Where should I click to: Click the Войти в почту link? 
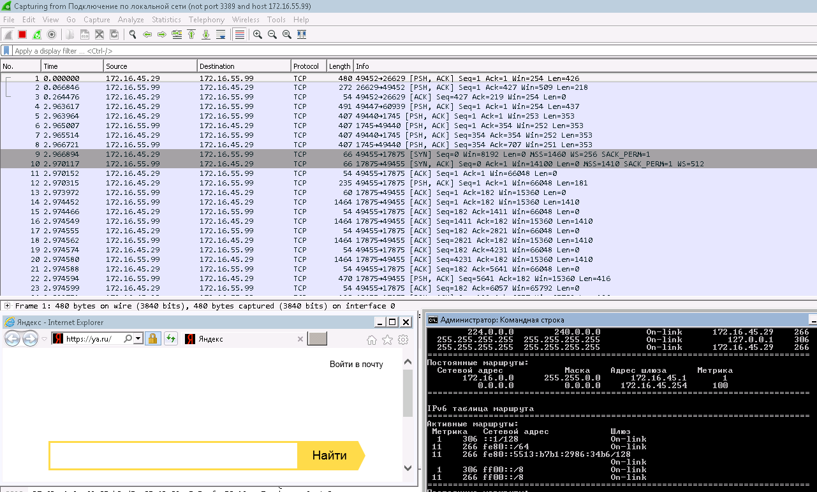click(x=356, y=365)
